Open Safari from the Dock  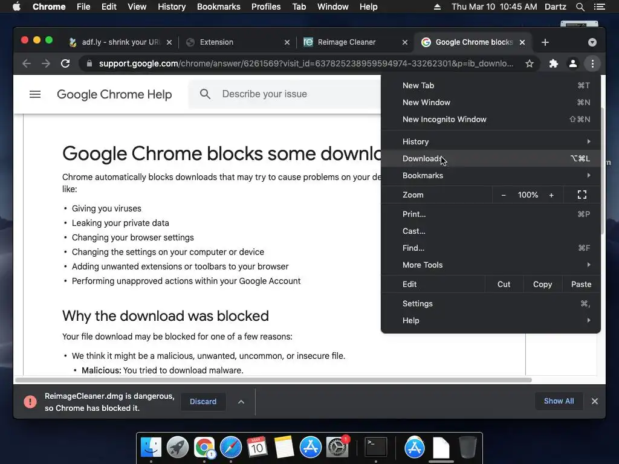[230, 448]
